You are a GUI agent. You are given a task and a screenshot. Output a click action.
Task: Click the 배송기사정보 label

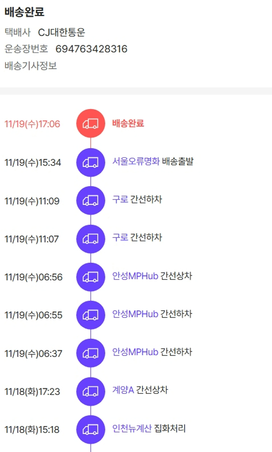[x=31, y=66]
